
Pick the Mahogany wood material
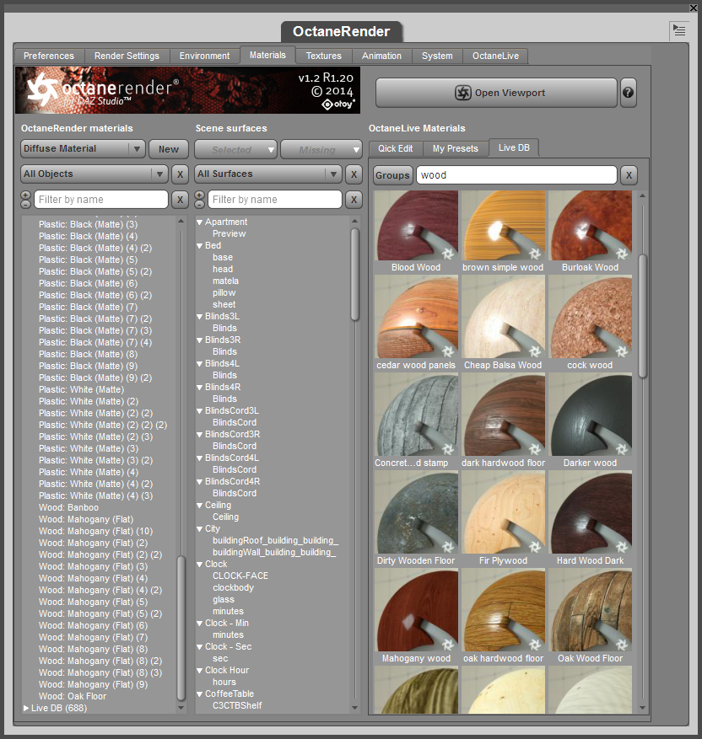click(416, 610)
